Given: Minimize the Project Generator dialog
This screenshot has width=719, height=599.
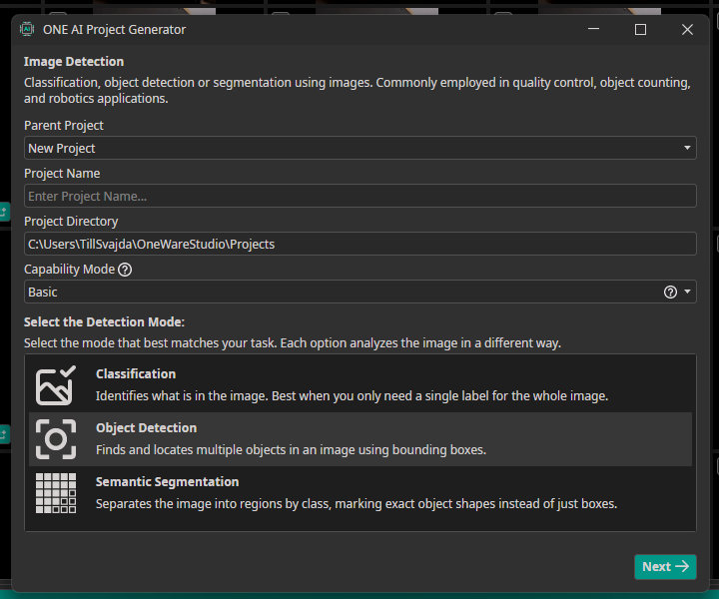Looking at the screenshot, I should point(594,30).
